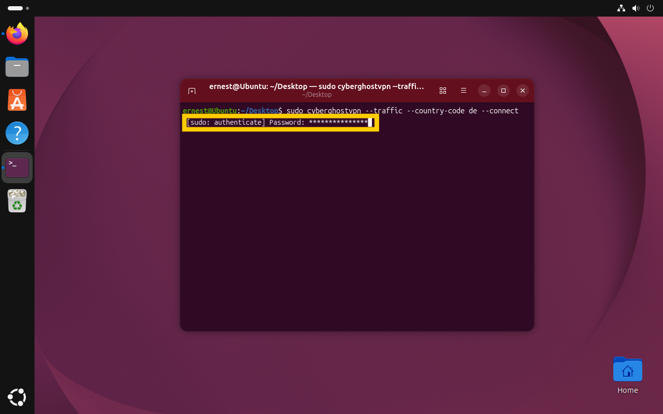Open Help from the dock
The height and width of the screenshot is (414, 663).
coord(17,133)
